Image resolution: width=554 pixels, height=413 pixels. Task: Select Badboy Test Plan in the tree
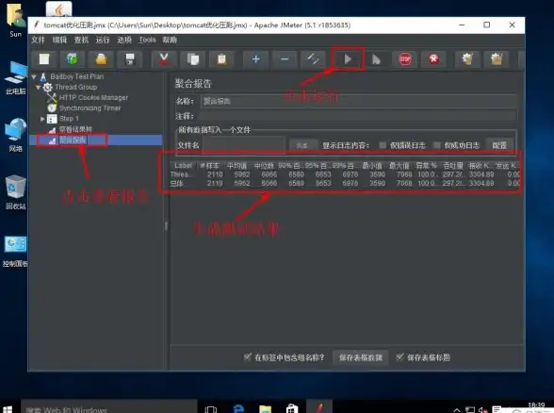76,76
